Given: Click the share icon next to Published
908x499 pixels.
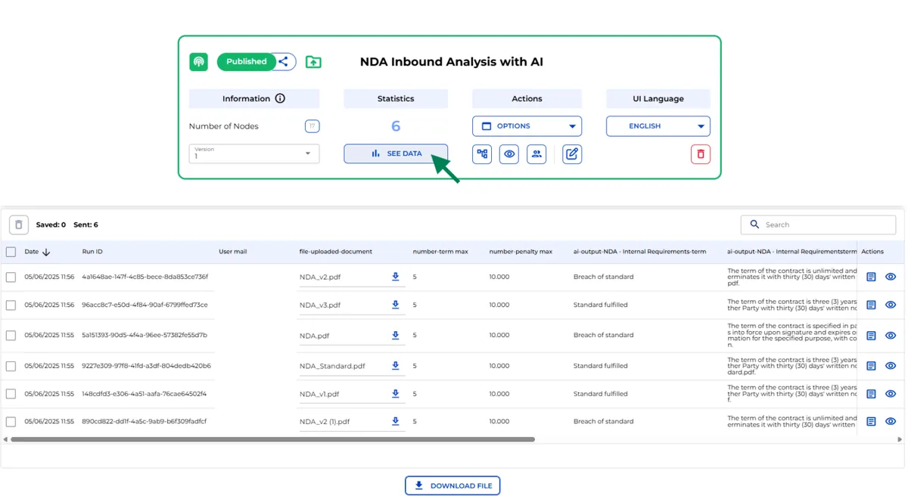Looking at the screenshot, I should pyautogui.click(x=284, y=62).
